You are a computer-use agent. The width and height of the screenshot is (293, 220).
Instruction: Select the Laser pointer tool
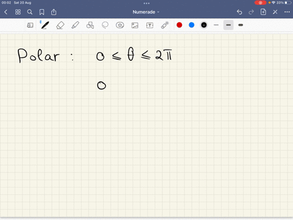pyautogui.click(x=165, y=25)
